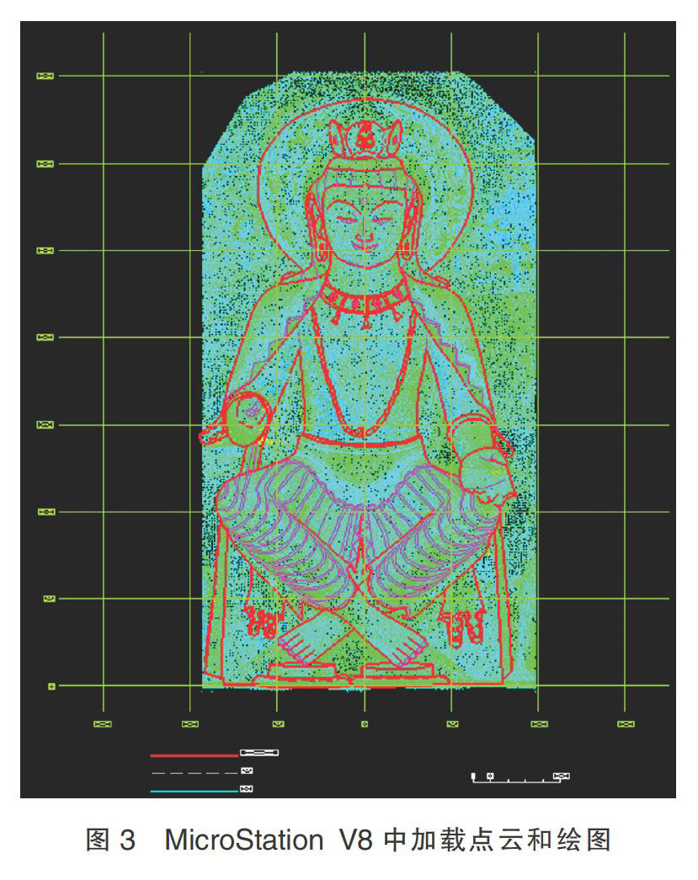Click the label beside the cyan legend line

(247, 789)
